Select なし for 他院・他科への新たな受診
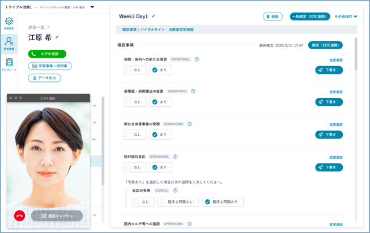 135,70
